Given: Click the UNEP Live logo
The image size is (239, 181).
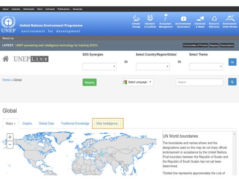Looking at the screenshot, I should [31, 59].
